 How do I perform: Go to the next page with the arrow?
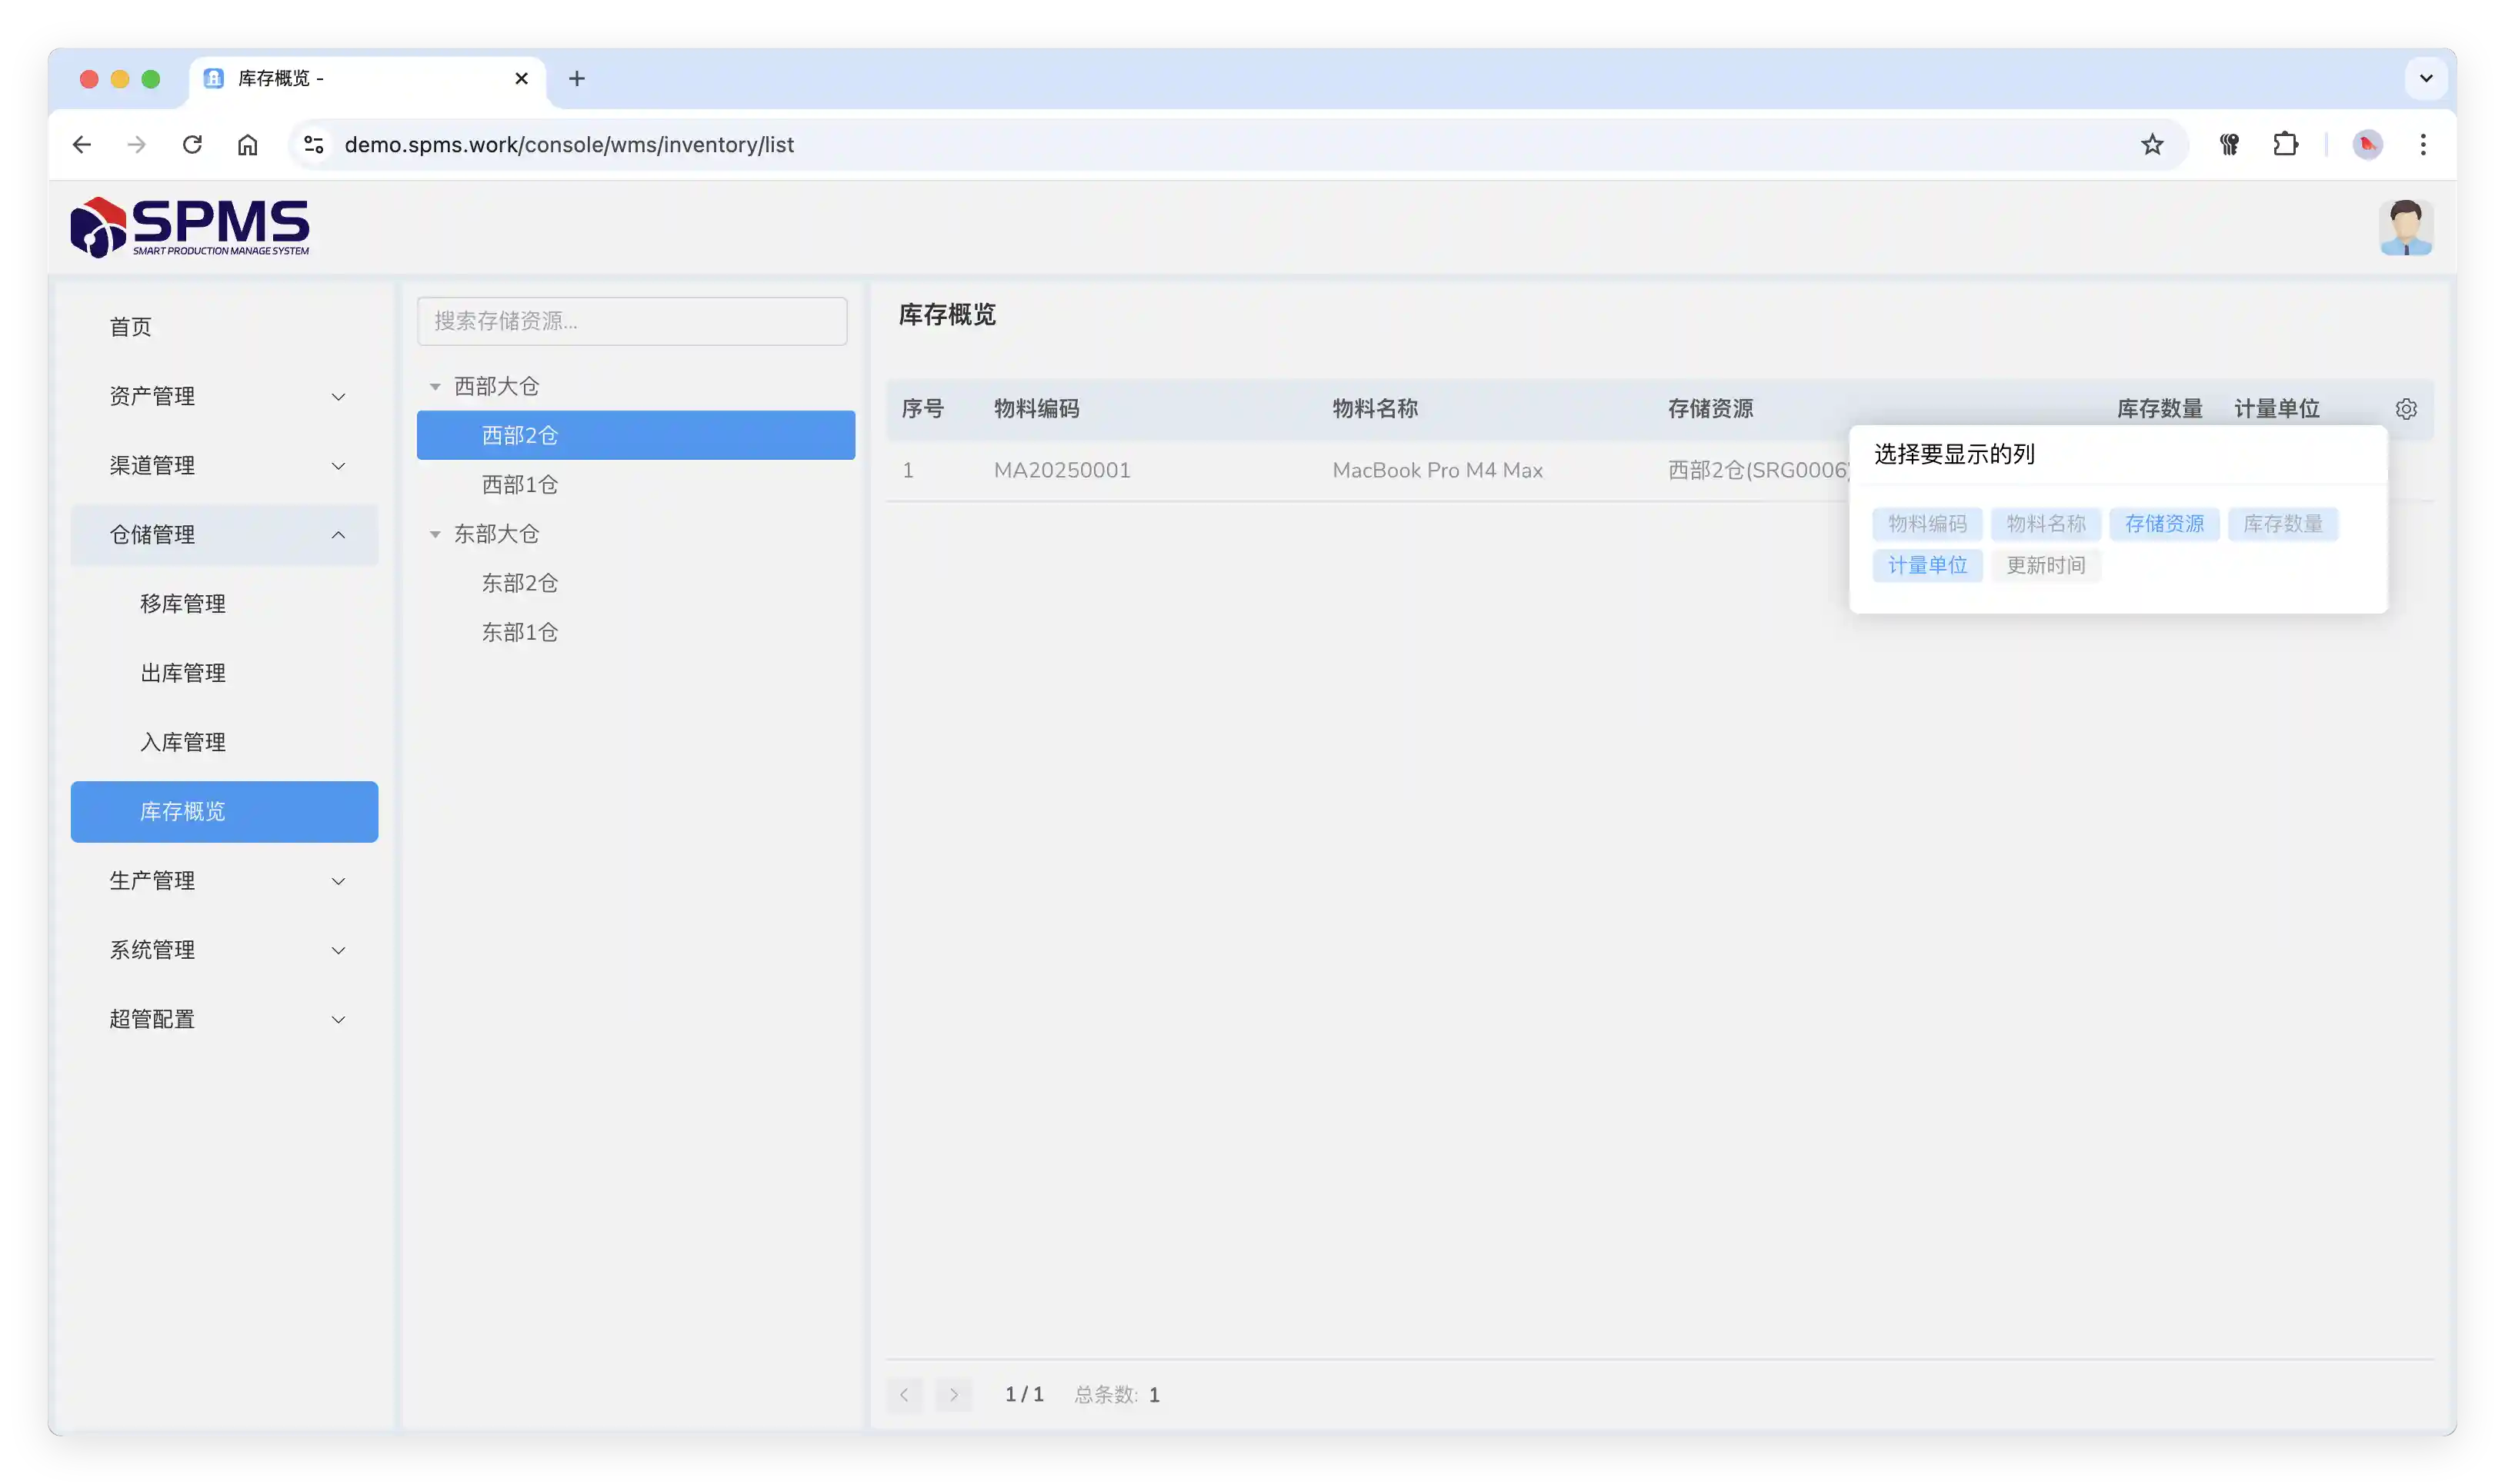click(953, 1394)
